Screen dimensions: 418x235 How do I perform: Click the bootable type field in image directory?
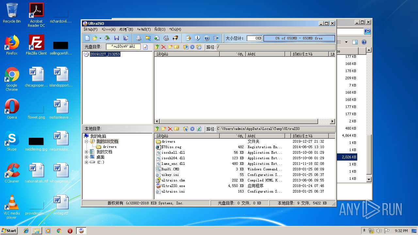point(123,47)
